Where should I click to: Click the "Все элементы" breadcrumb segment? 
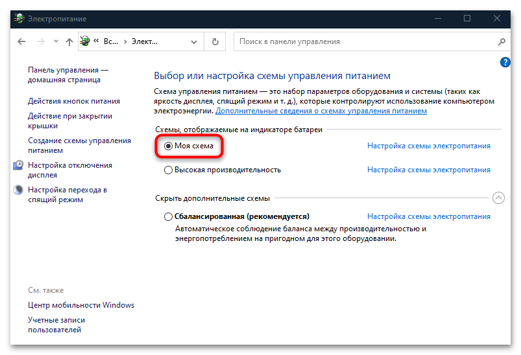click(112, 42)
